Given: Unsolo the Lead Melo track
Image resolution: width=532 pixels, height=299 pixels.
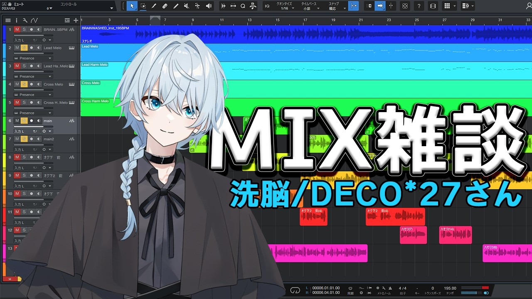Looking at the screenshot, I should point(24,48).
